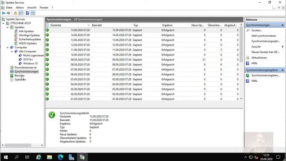Click Hilfe under Synchronisierungsergebnis

(254, 81)
